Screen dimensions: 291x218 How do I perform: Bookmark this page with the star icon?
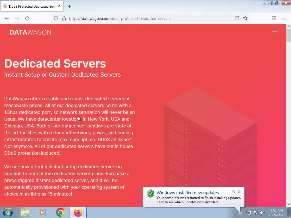[245, 18]
